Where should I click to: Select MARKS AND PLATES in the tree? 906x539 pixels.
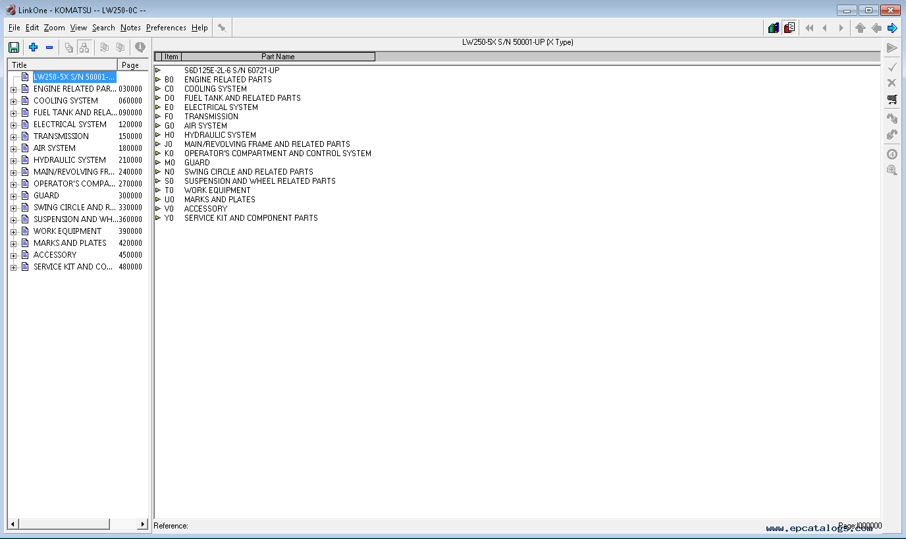coord(70,243)
